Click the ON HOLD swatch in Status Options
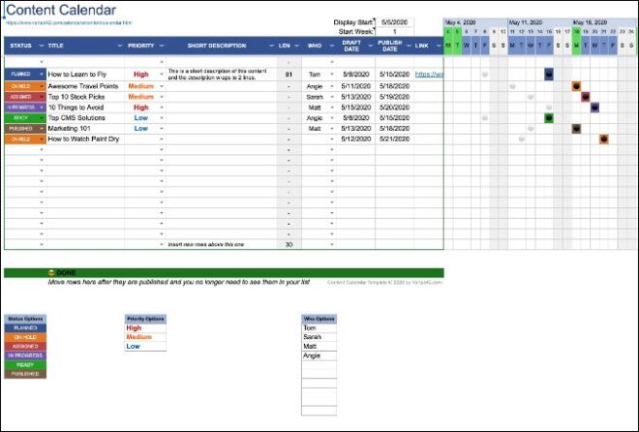 (25, 337)
